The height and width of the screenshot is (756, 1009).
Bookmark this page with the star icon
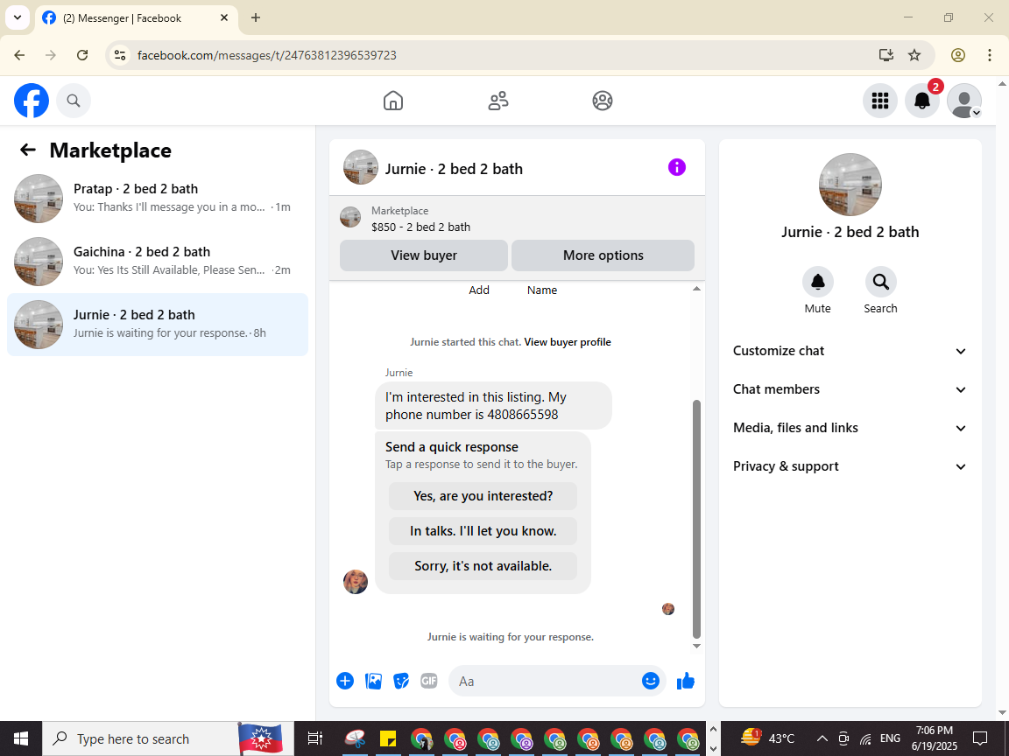coord(914,55)
